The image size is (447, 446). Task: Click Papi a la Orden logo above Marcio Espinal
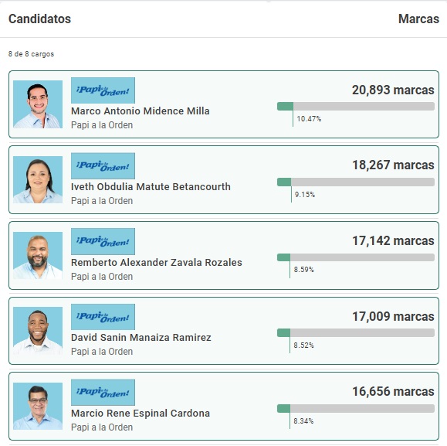click(x=103, y=393)
